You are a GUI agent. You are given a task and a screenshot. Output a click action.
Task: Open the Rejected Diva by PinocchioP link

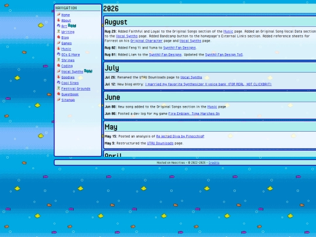click(x=180, y=136)
